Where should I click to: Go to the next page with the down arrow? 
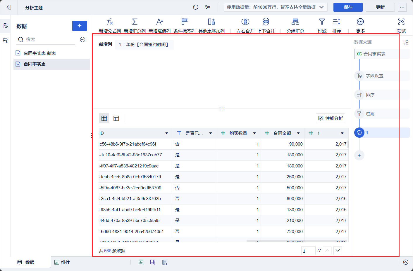pyautogui.click(x=338, y=251)
